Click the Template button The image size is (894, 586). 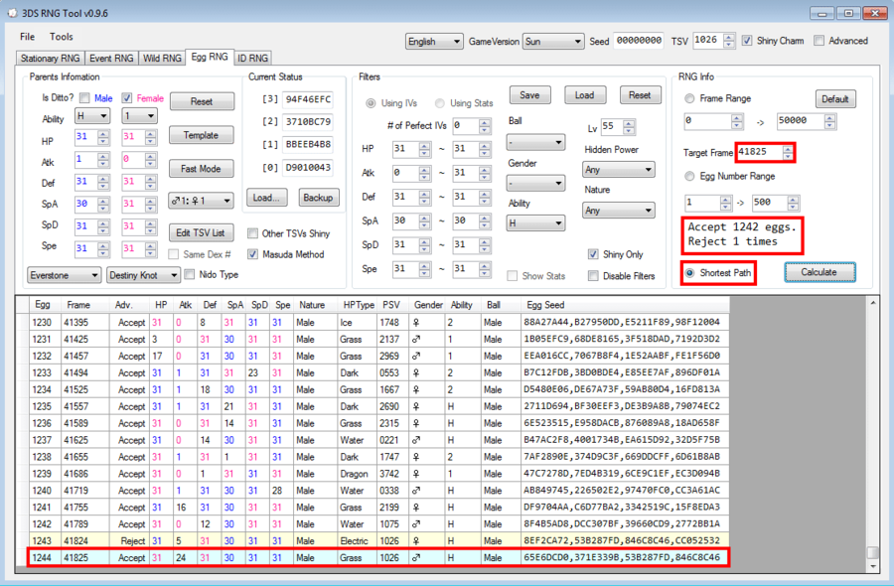202,135
